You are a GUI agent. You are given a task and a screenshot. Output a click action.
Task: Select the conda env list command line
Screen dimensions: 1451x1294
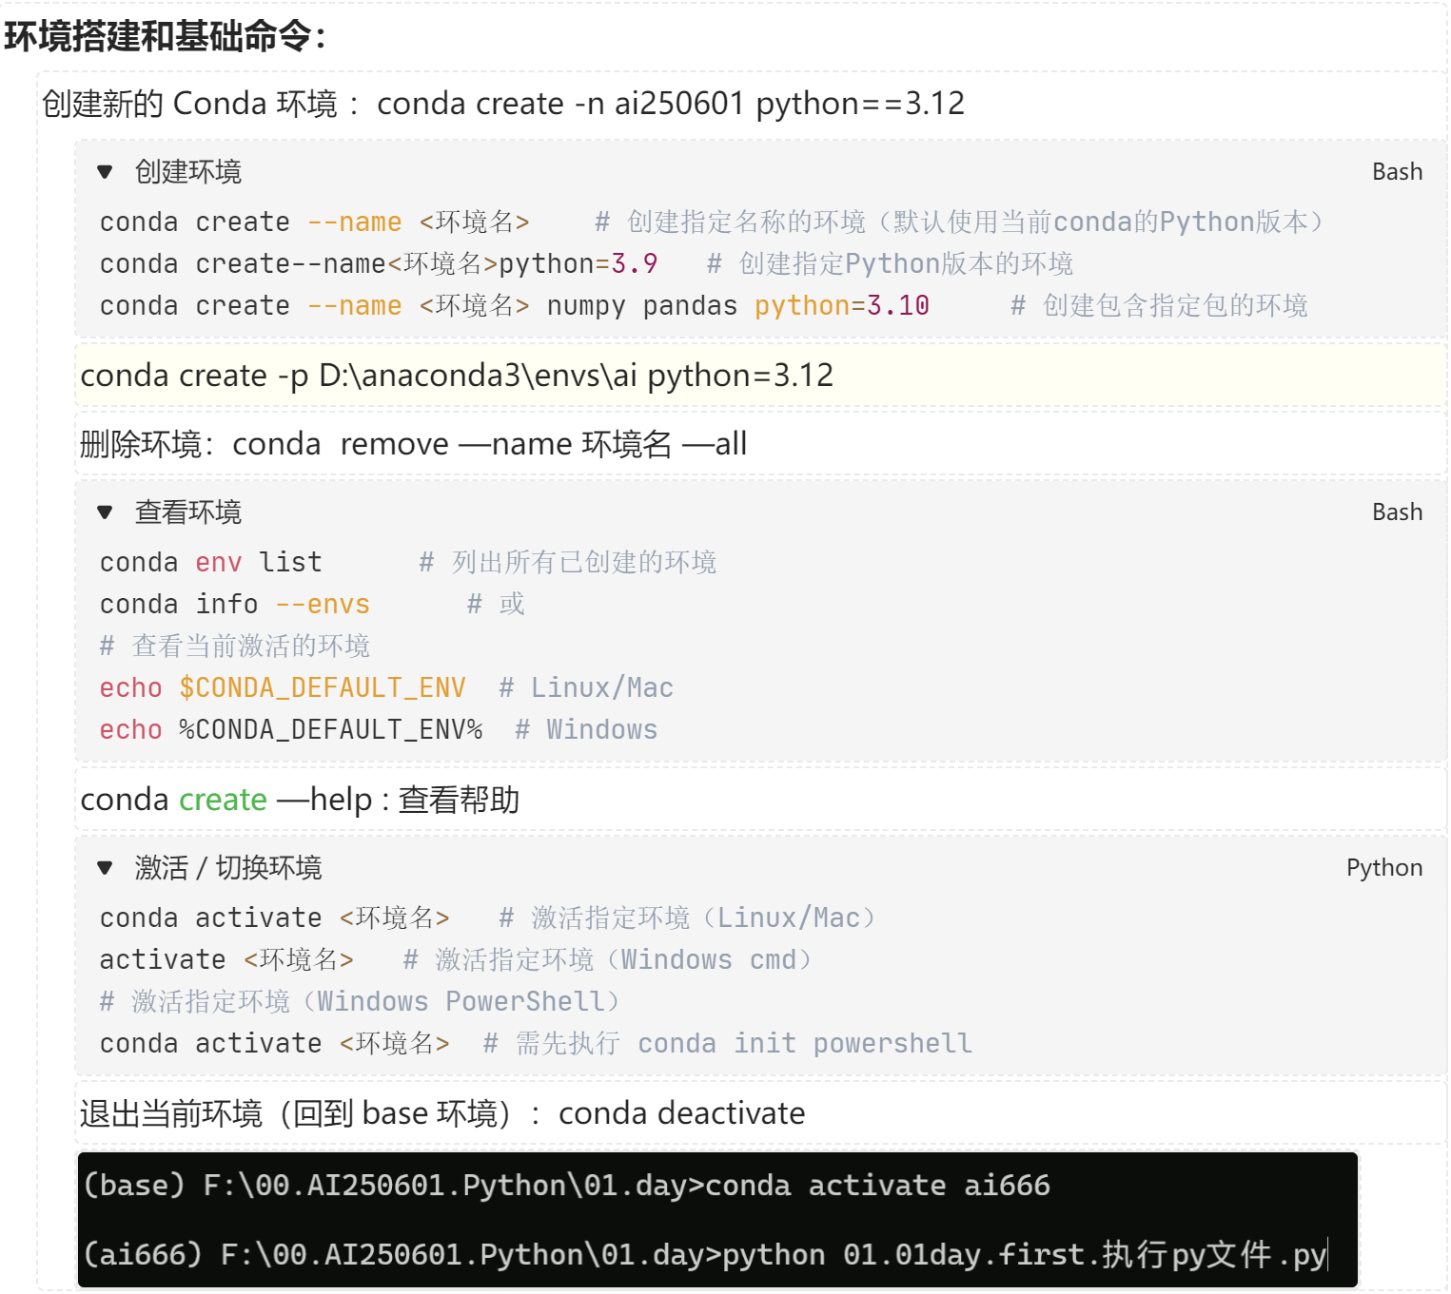coord(211,562)
